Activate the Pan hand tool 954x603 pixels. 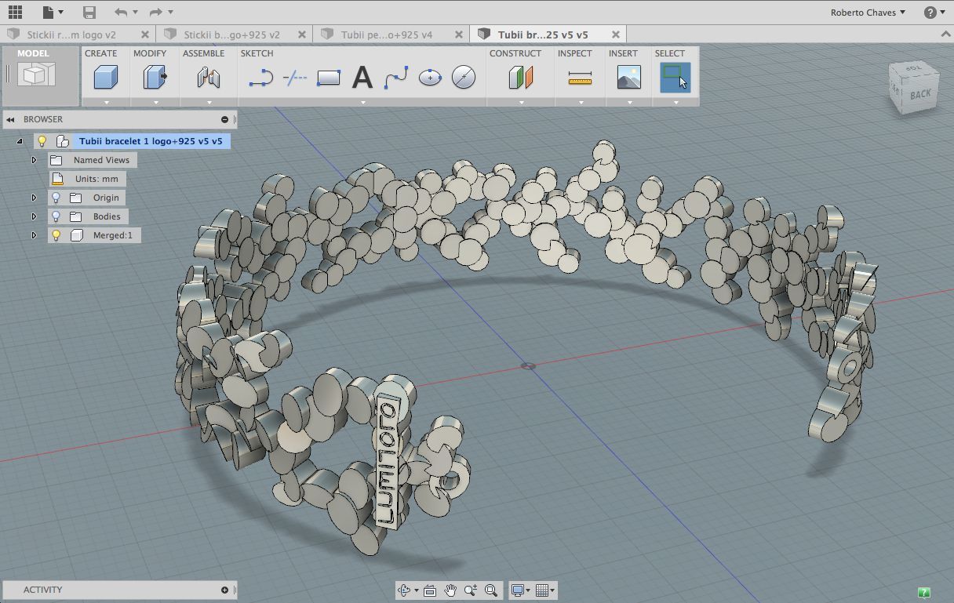point(450,590)
